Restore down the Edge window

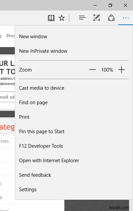(x=110, y=5)
